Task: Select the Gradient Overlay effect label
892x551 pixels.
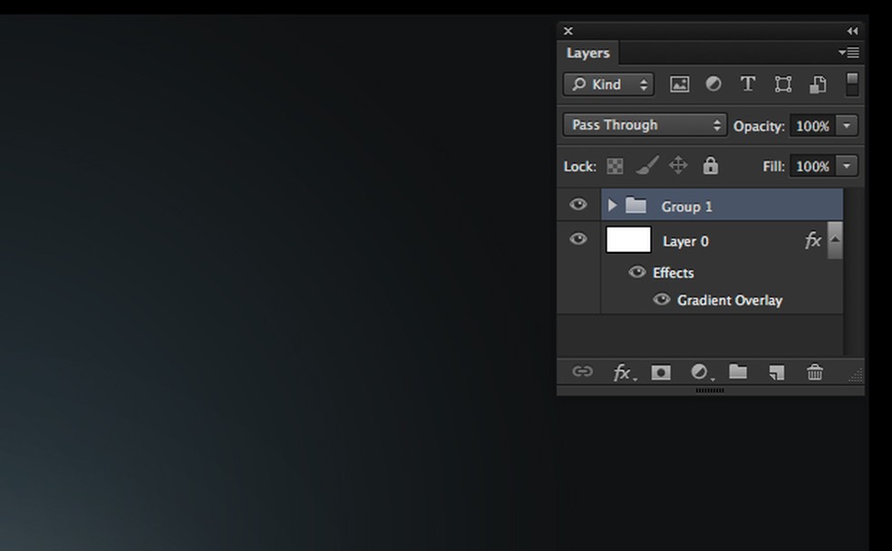Action: [x=730, y=300]
